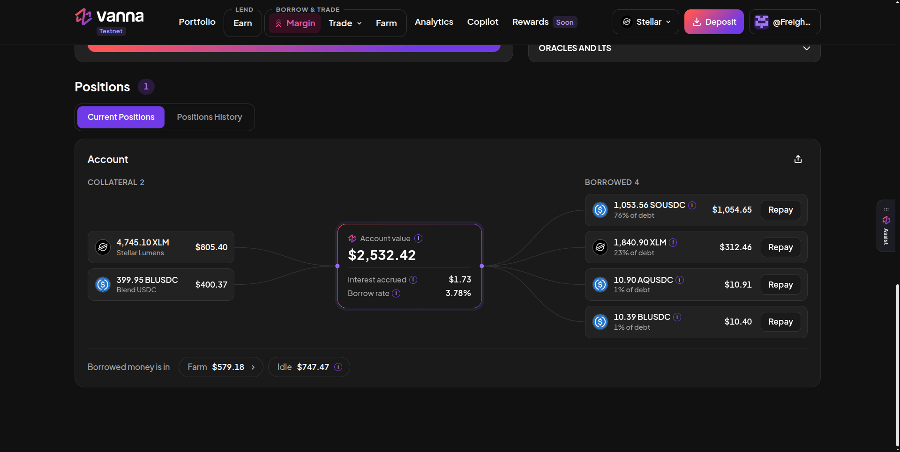900x452 pixels.
Task: Open the Stellar network dropdown
Action: click(645, 22)
